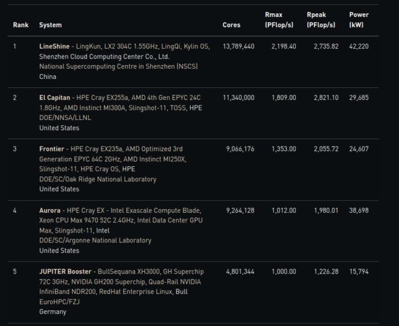The width and height of the screenshot is (399, 326).
Task: Select the cores value 9,066,176
Action: tap(240, 149)
